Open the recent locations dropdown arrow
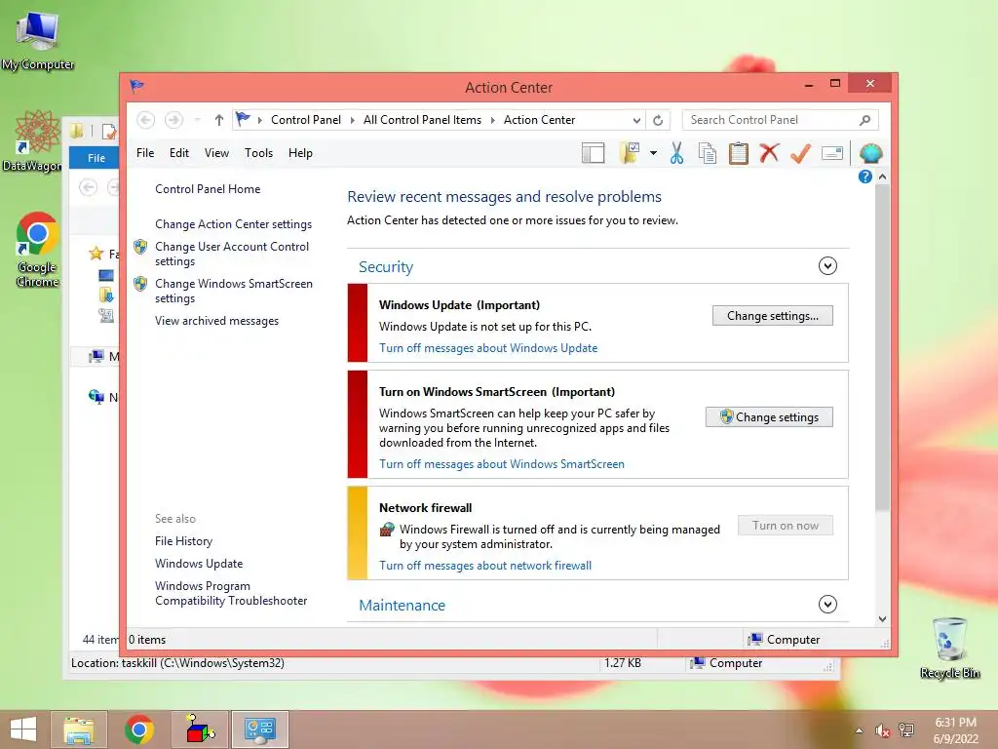The width and height of the screenshot is (998, 749). [198, 120]
